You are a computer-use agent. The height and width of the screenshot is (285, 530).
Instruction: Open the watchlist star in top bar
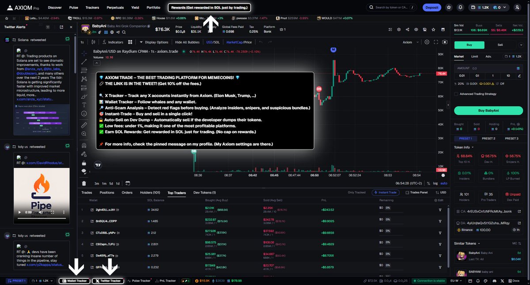(x=449, y=7)
